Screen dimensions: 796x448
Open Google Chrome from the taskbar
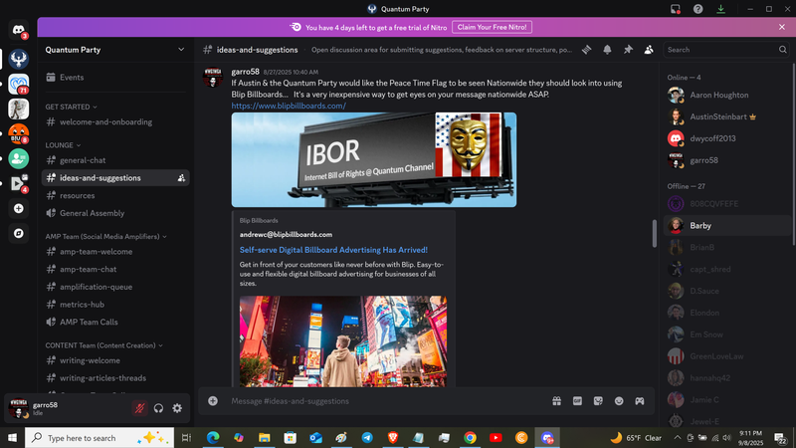coord(470,438)
